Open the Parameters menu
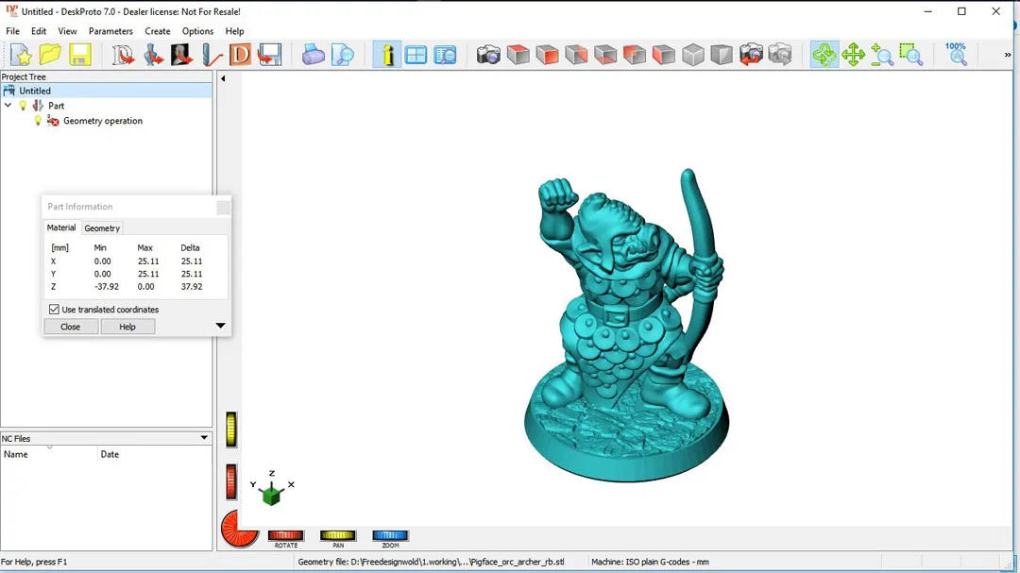 tap(110, 31)
